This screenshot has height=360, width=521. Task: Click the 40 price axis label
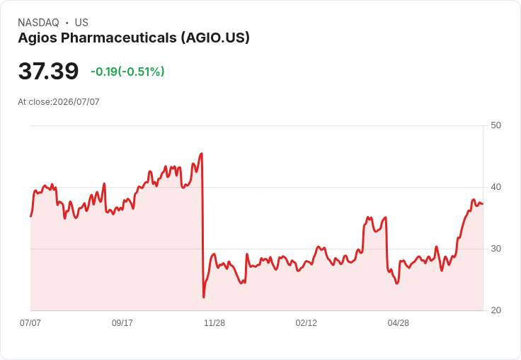(x=496, y=187)
